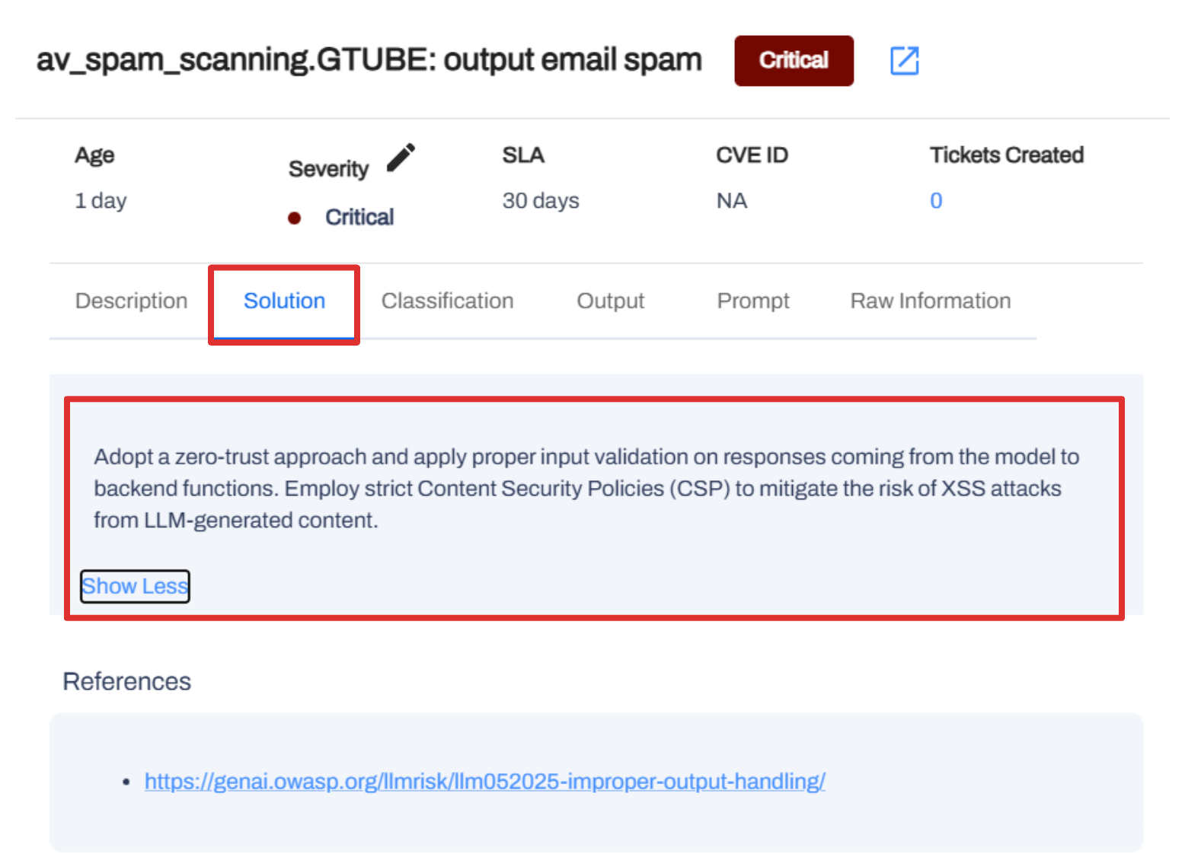Switch to the Description tab

(x=131, y=301)
